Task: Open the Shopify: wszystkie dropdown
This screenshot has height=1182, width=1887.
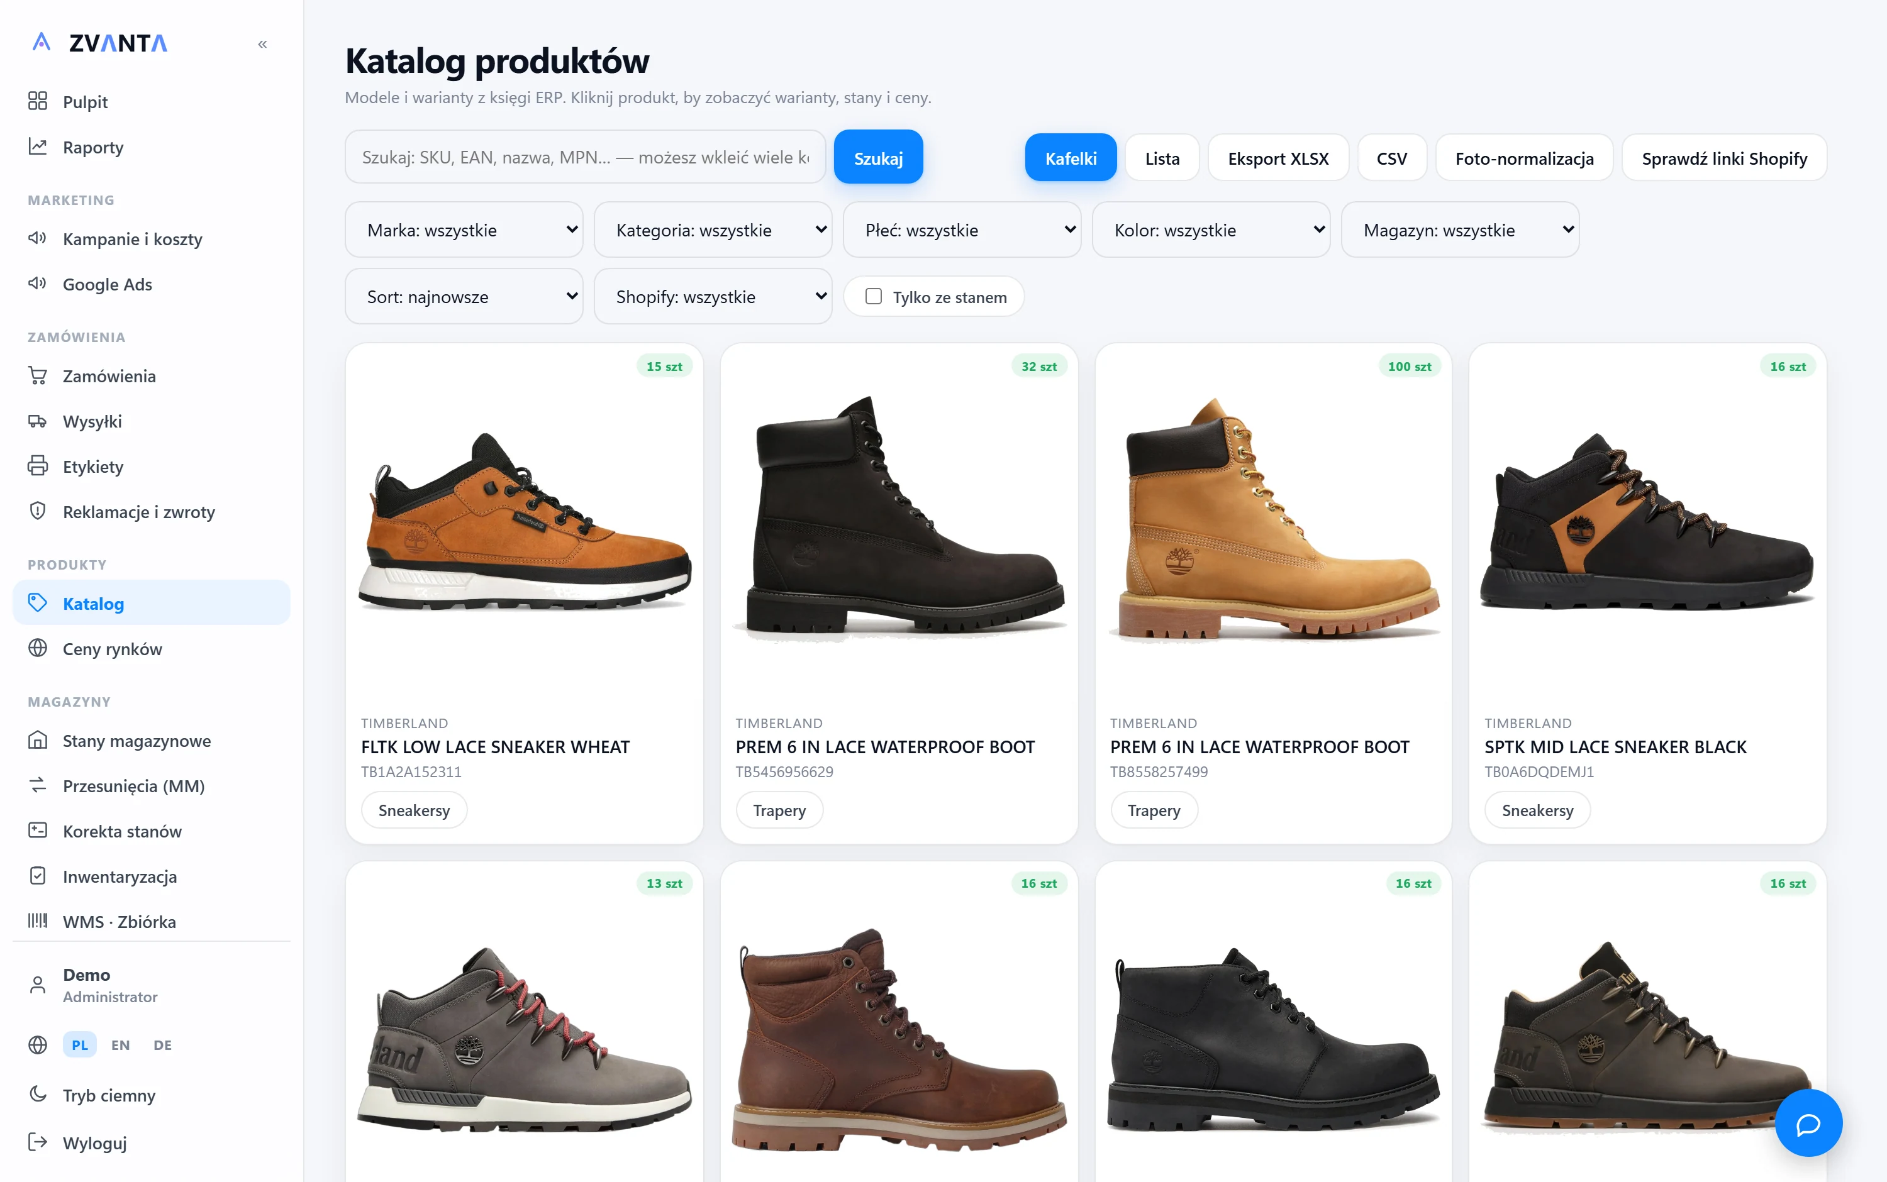Action: pos(713,296)
